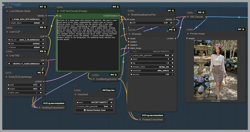Collapse the Load VAE node with its dot
Screen dimensions: 250x132
(7, 55)
